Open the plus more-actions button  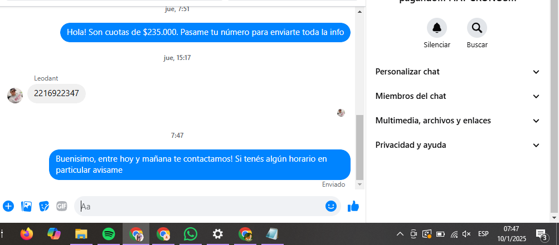[x=8, y=206]
